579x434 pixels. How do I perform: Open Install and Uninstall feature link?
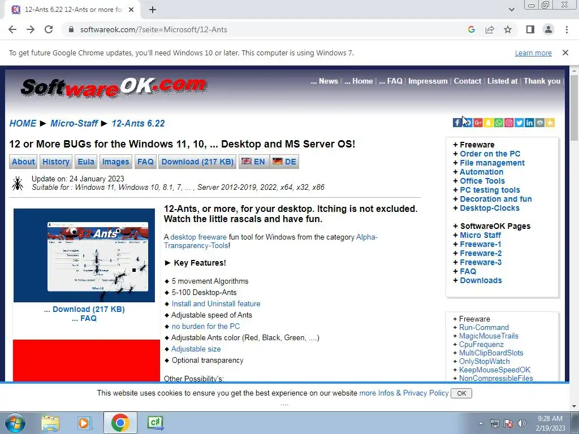tap(216, 303)
